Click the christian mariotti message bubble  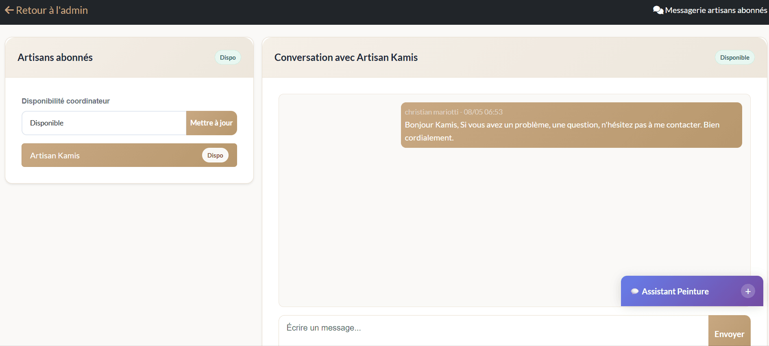coord(571,125)
